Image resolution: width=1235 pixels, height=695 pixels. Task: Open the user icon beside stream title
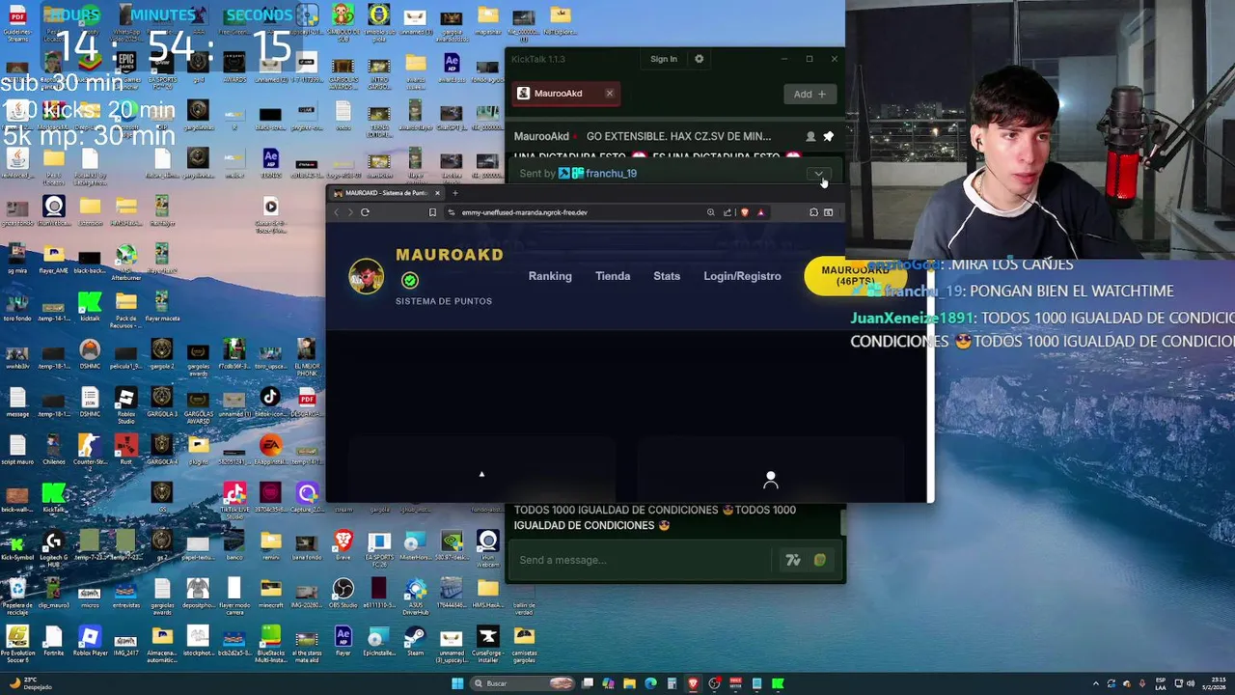tap(810, 136)
